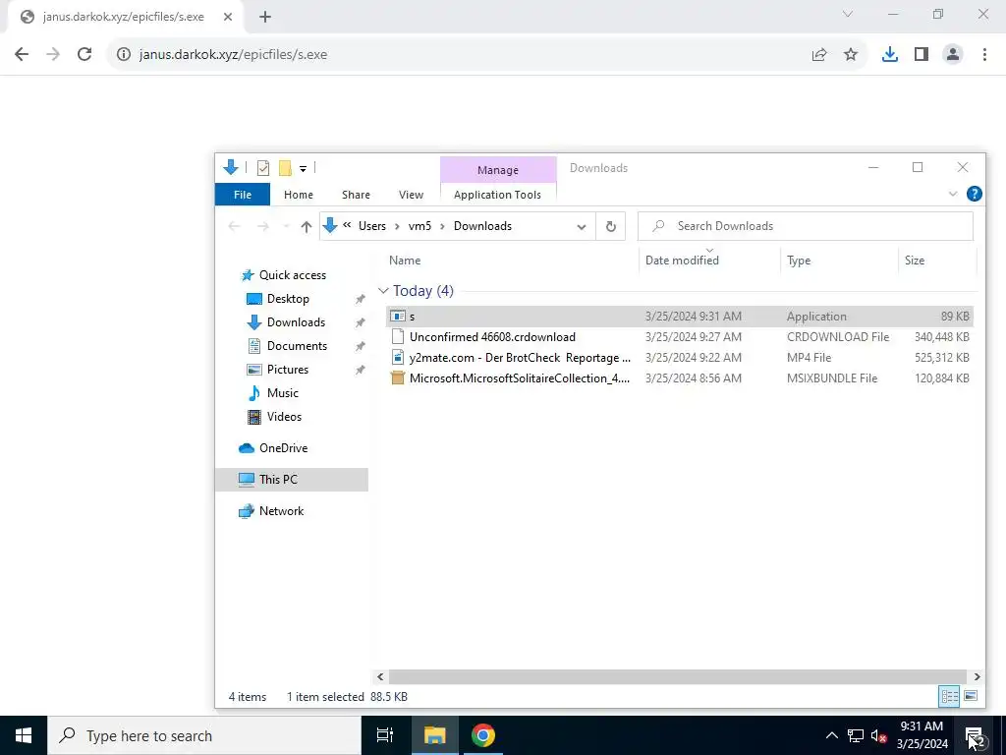The image size is (1006, 755).
Task: Sort by Type column header
Action: (x=798, y=260)
